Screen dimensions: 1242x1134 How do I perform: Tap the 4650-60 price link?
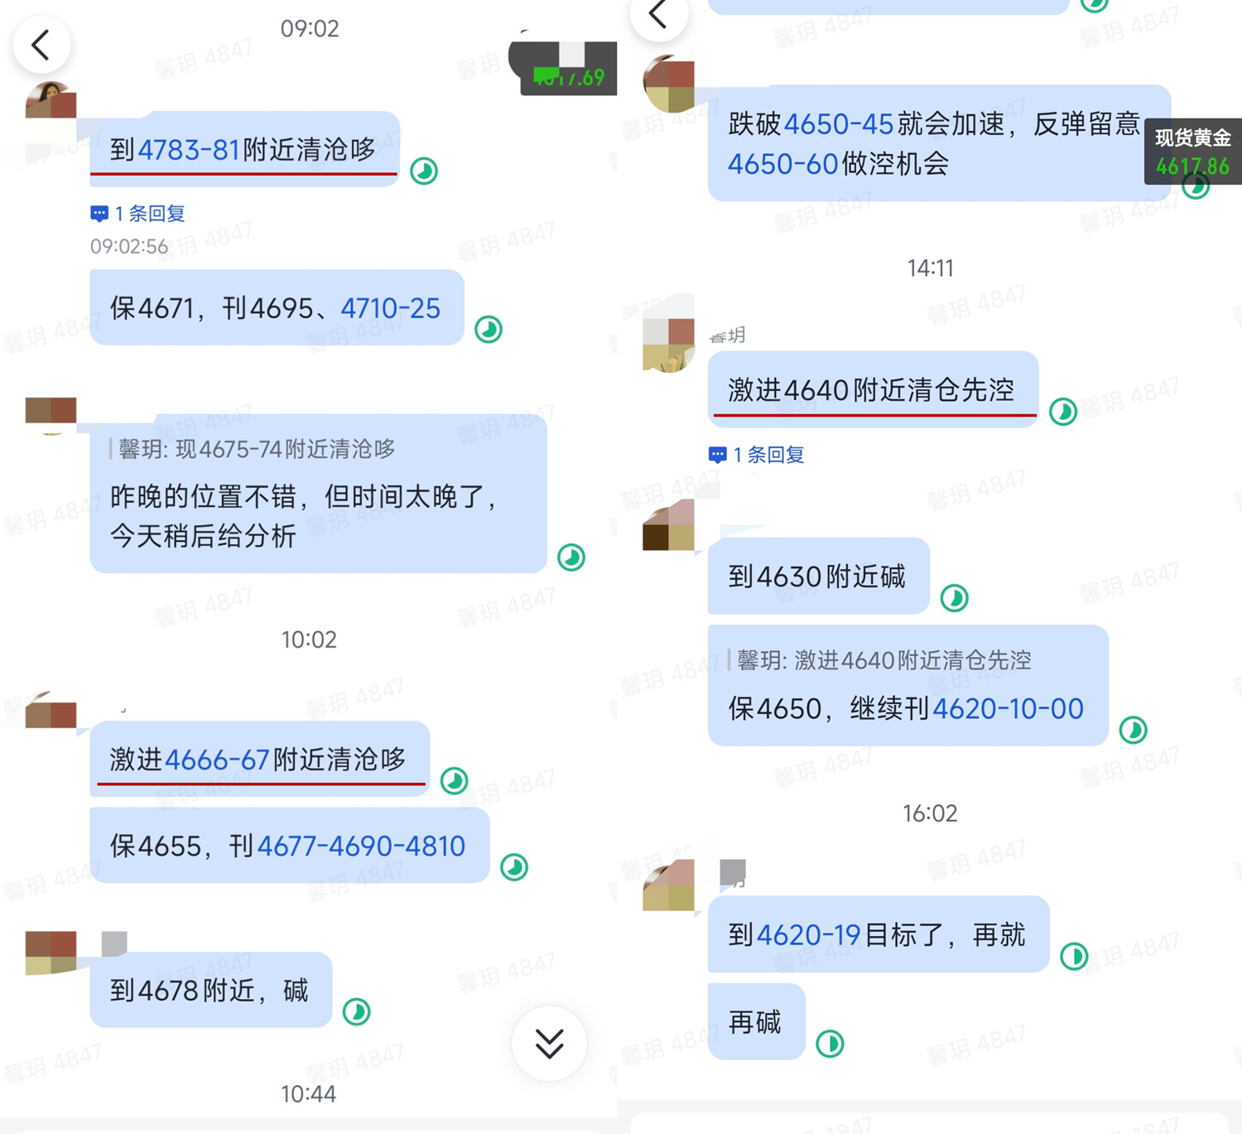[783, 164]
